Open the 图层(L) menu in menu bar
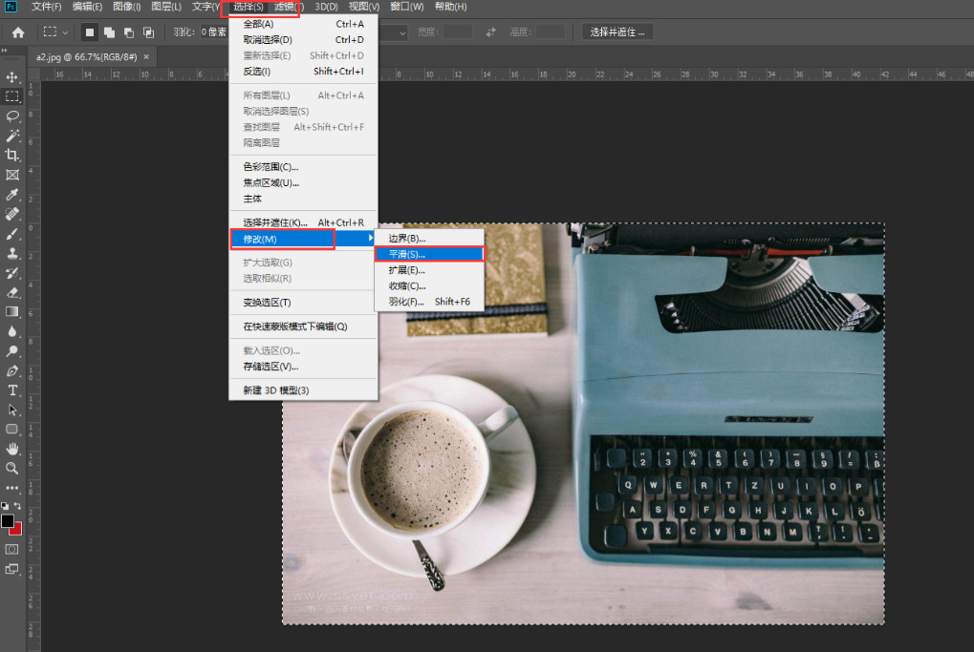 tap(166, 7)
